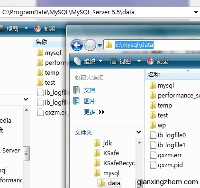Select the E:\mysql\data address field

(x=152, y=45)
